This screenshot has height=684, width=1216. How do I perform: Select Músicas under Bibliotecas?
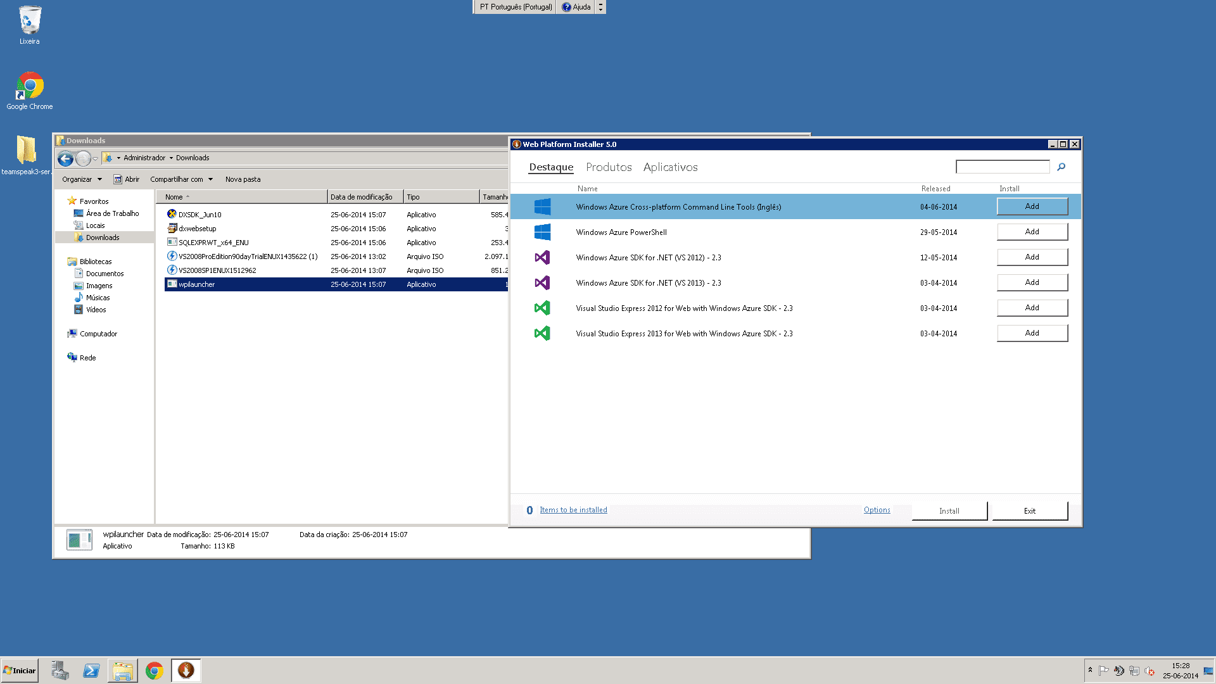click(x=92, y=298)
